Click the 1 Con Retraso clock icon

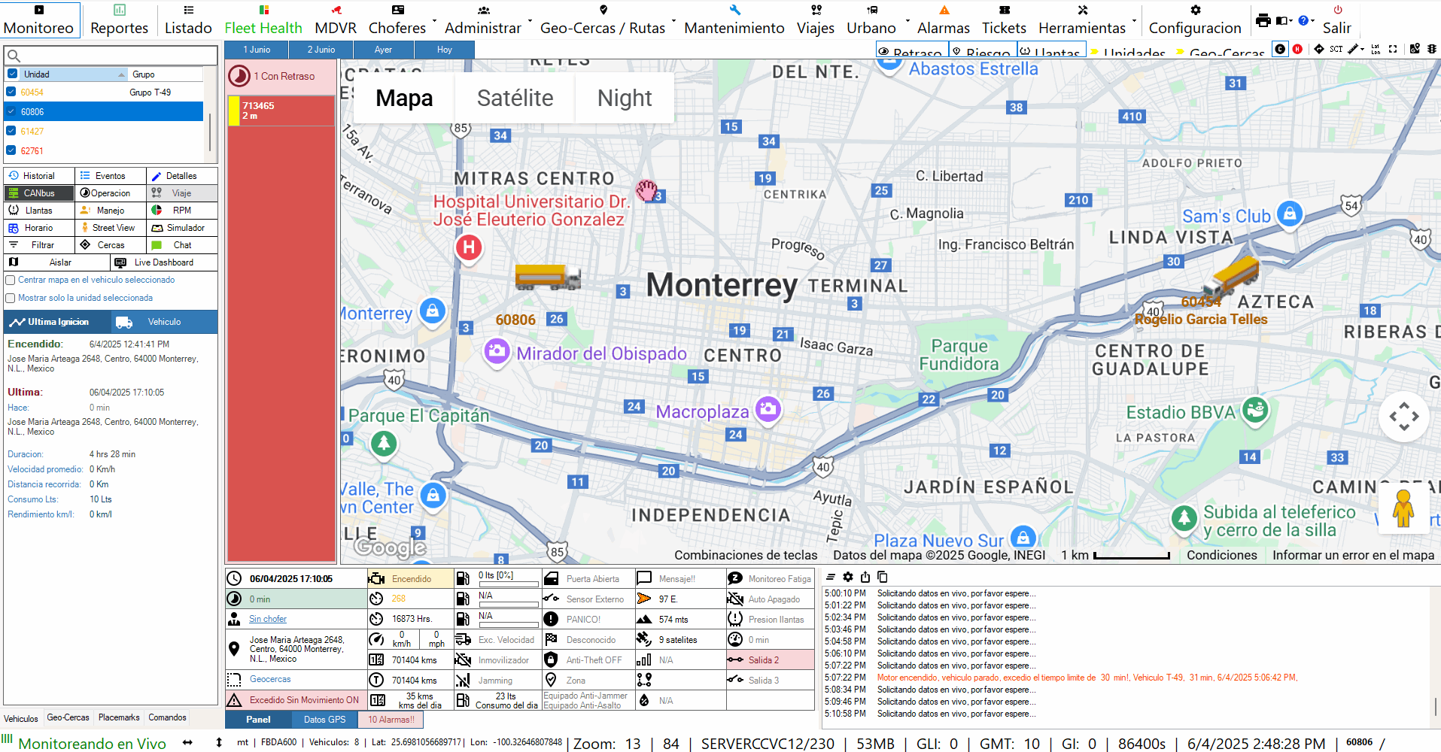point(239,76)
